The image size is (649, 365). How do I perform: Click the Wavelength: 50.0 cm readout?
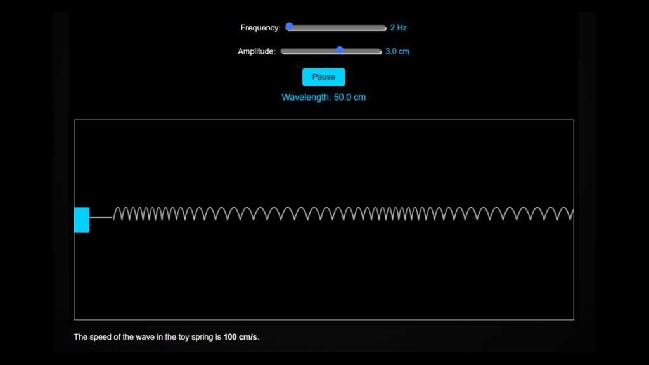[324, 98]
